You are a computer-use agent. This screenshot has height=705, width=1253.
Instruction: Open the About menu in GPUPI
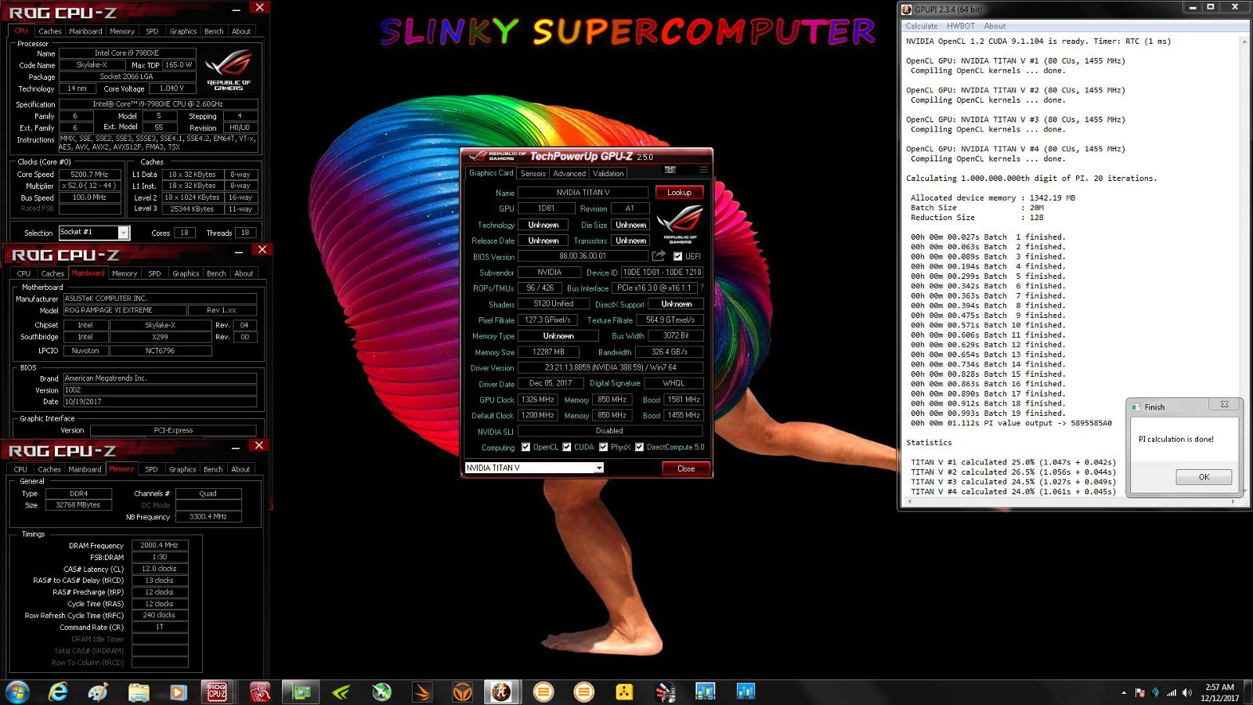point(995,26)
